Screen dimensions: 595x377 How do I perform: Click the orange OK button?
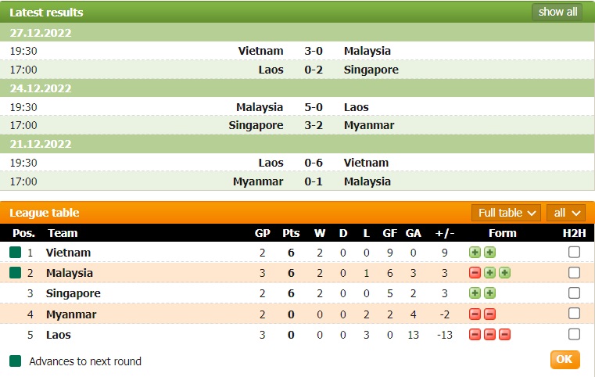click(x=565, y=360)
